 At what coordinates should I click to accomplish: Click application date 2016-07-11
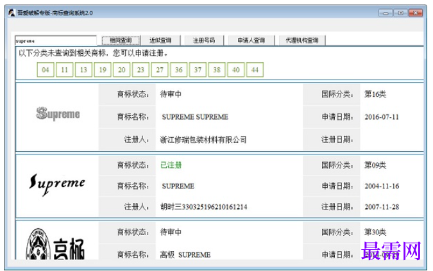click(382, 117)
